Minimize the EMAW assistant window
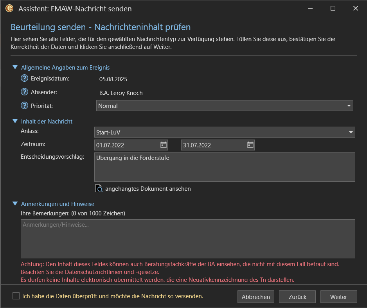Image resolution: width=367 pixels, height=308 pixels. 310,9
